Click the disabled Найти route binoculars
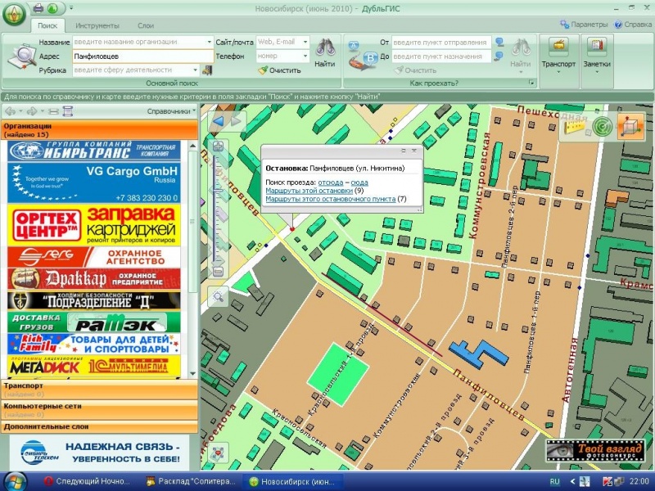Viewport: 655px width, 491px height. point(521,53)
